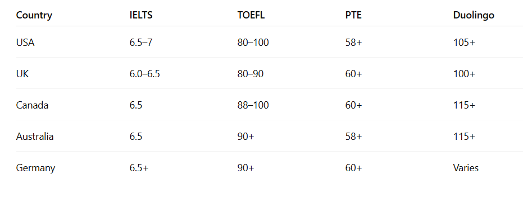Click the USA TOEFL value 80–100

[253, 43]
